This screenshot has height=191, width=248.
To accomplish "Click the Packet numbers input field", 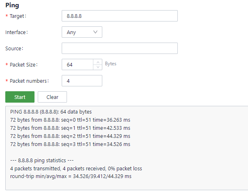I will point(82,81).
